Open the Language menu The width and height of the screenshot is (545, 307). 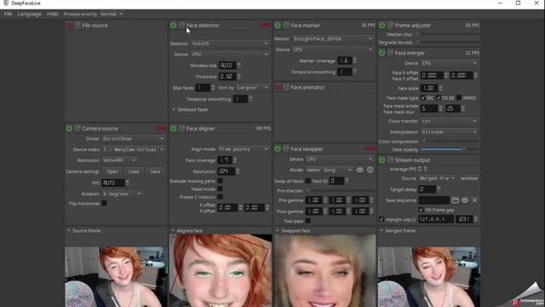coord(30,14)
